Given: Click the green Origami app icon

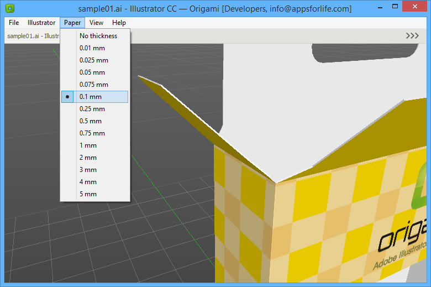Looking at the screenshot, I should pos(10,8).
